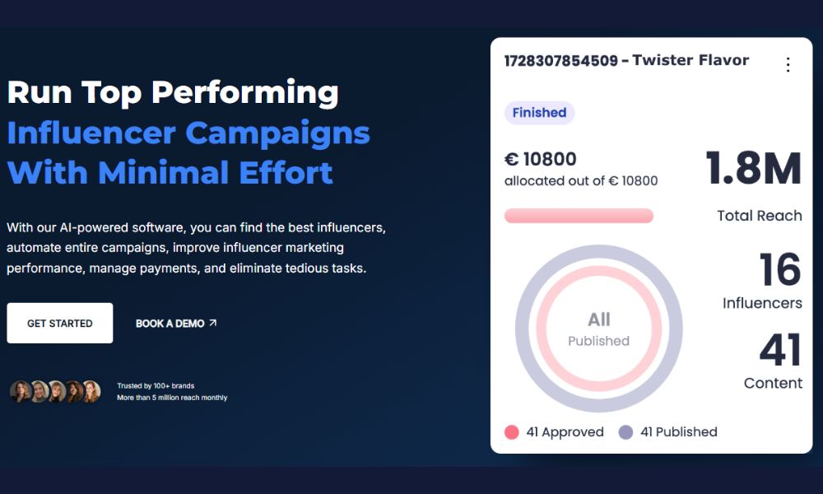Click the 1.8M Total Reach figure
The width and height of the screenshot is (823, 494).
(x=753, y=168)
